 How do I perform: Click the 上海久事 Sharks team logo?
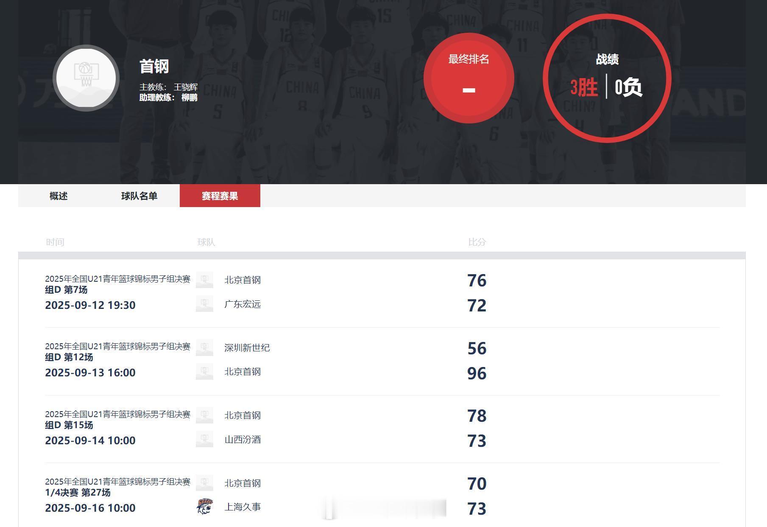coord(205,507)
